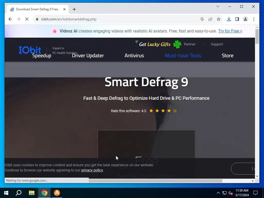Open the Chrome downloads icon
The height and width of the screenshot is (198, 264).
point(229,19)
